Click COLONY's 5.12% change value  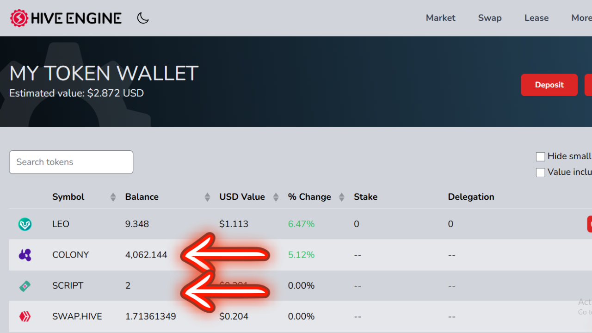(301, 255)
